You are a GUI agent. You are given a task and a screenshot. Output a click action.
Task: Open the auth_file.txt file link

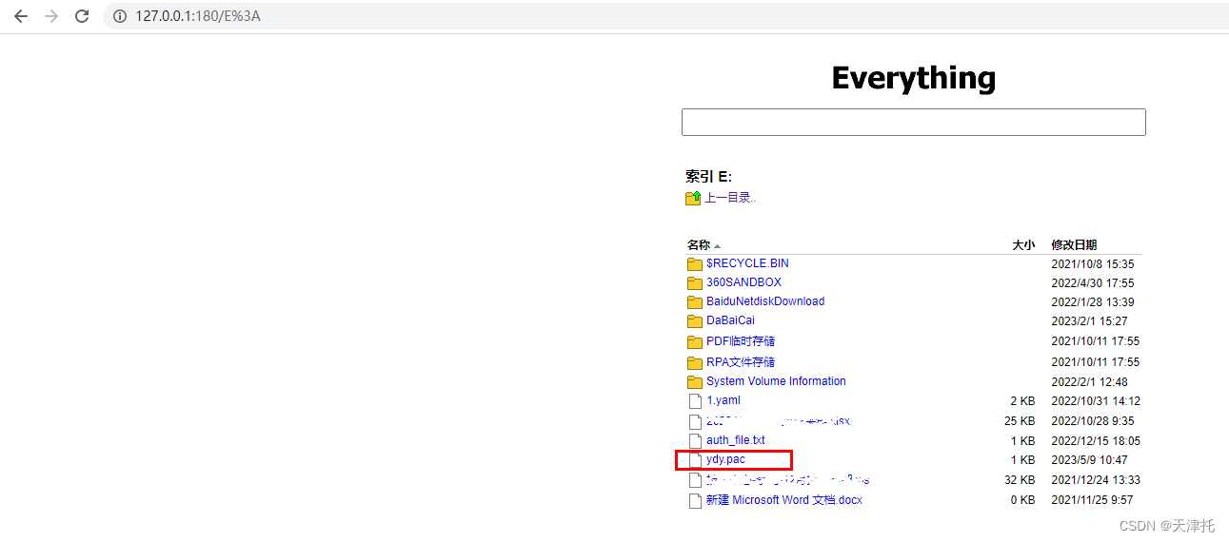coord(735,440)
